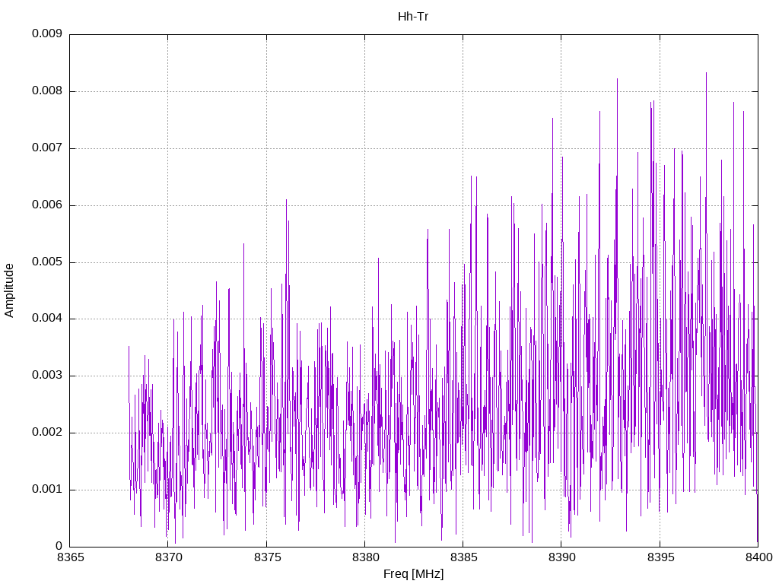Click the Amplitude y-axis label
The width and height of the screenshot is (779, 584).
(9, 290)
